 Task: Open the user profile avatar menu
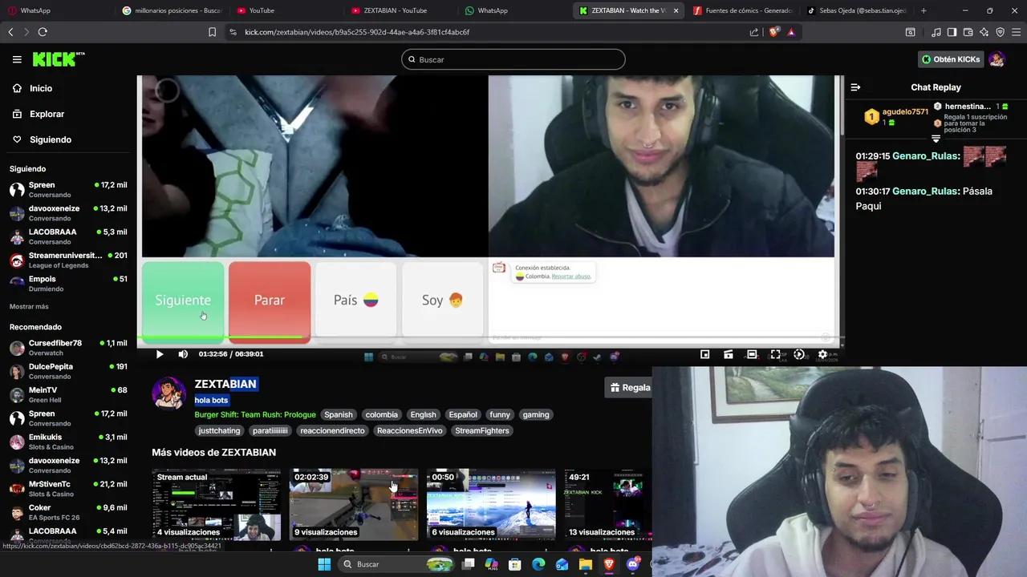coord(997,59)
